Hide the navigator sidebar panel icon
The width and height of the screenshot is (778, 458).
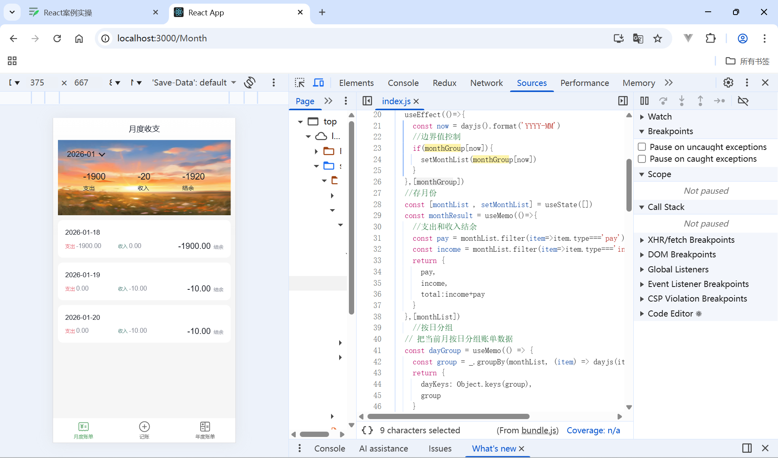tap(367, 101)
